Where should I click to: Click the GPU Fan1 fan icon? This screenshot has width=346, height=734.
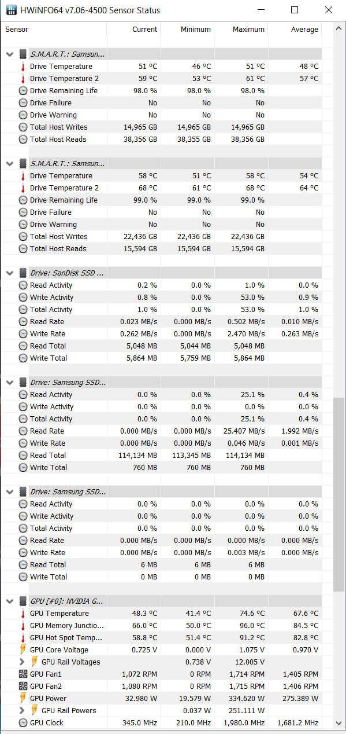[23, 674]
